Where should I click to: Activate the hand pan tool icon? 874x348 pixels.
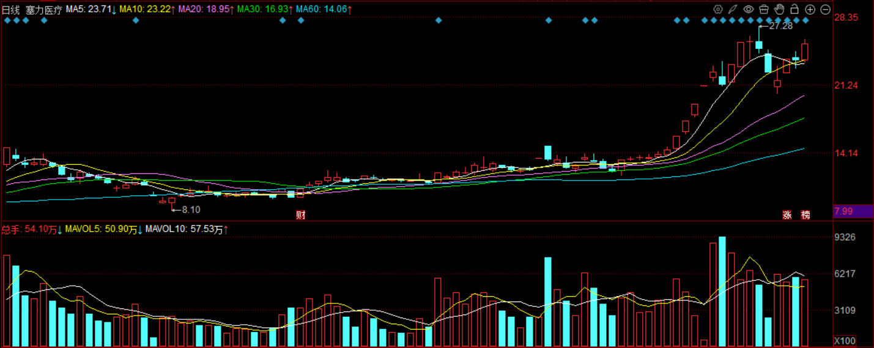tap(779, 9)
